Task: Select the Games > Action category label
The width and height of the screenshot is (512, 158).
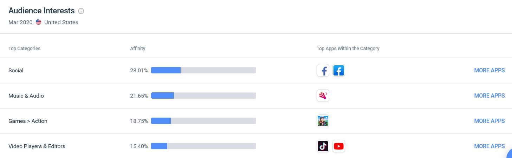Action: (x=28, y=121)
